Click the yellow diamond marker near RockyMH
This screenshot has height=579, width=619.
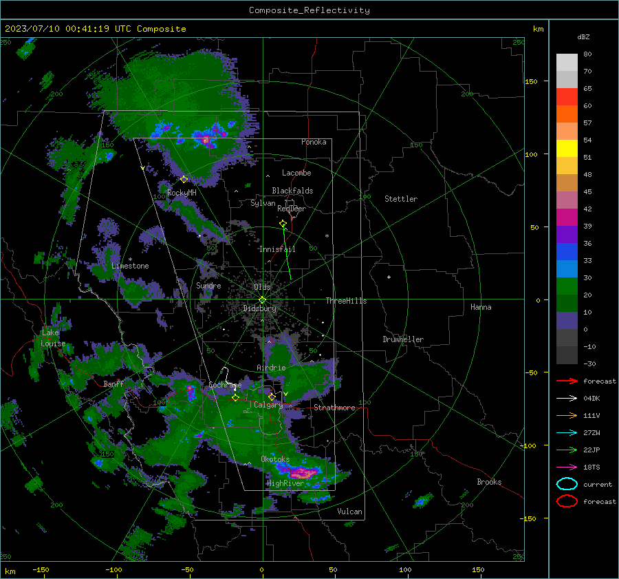point(184,180)
